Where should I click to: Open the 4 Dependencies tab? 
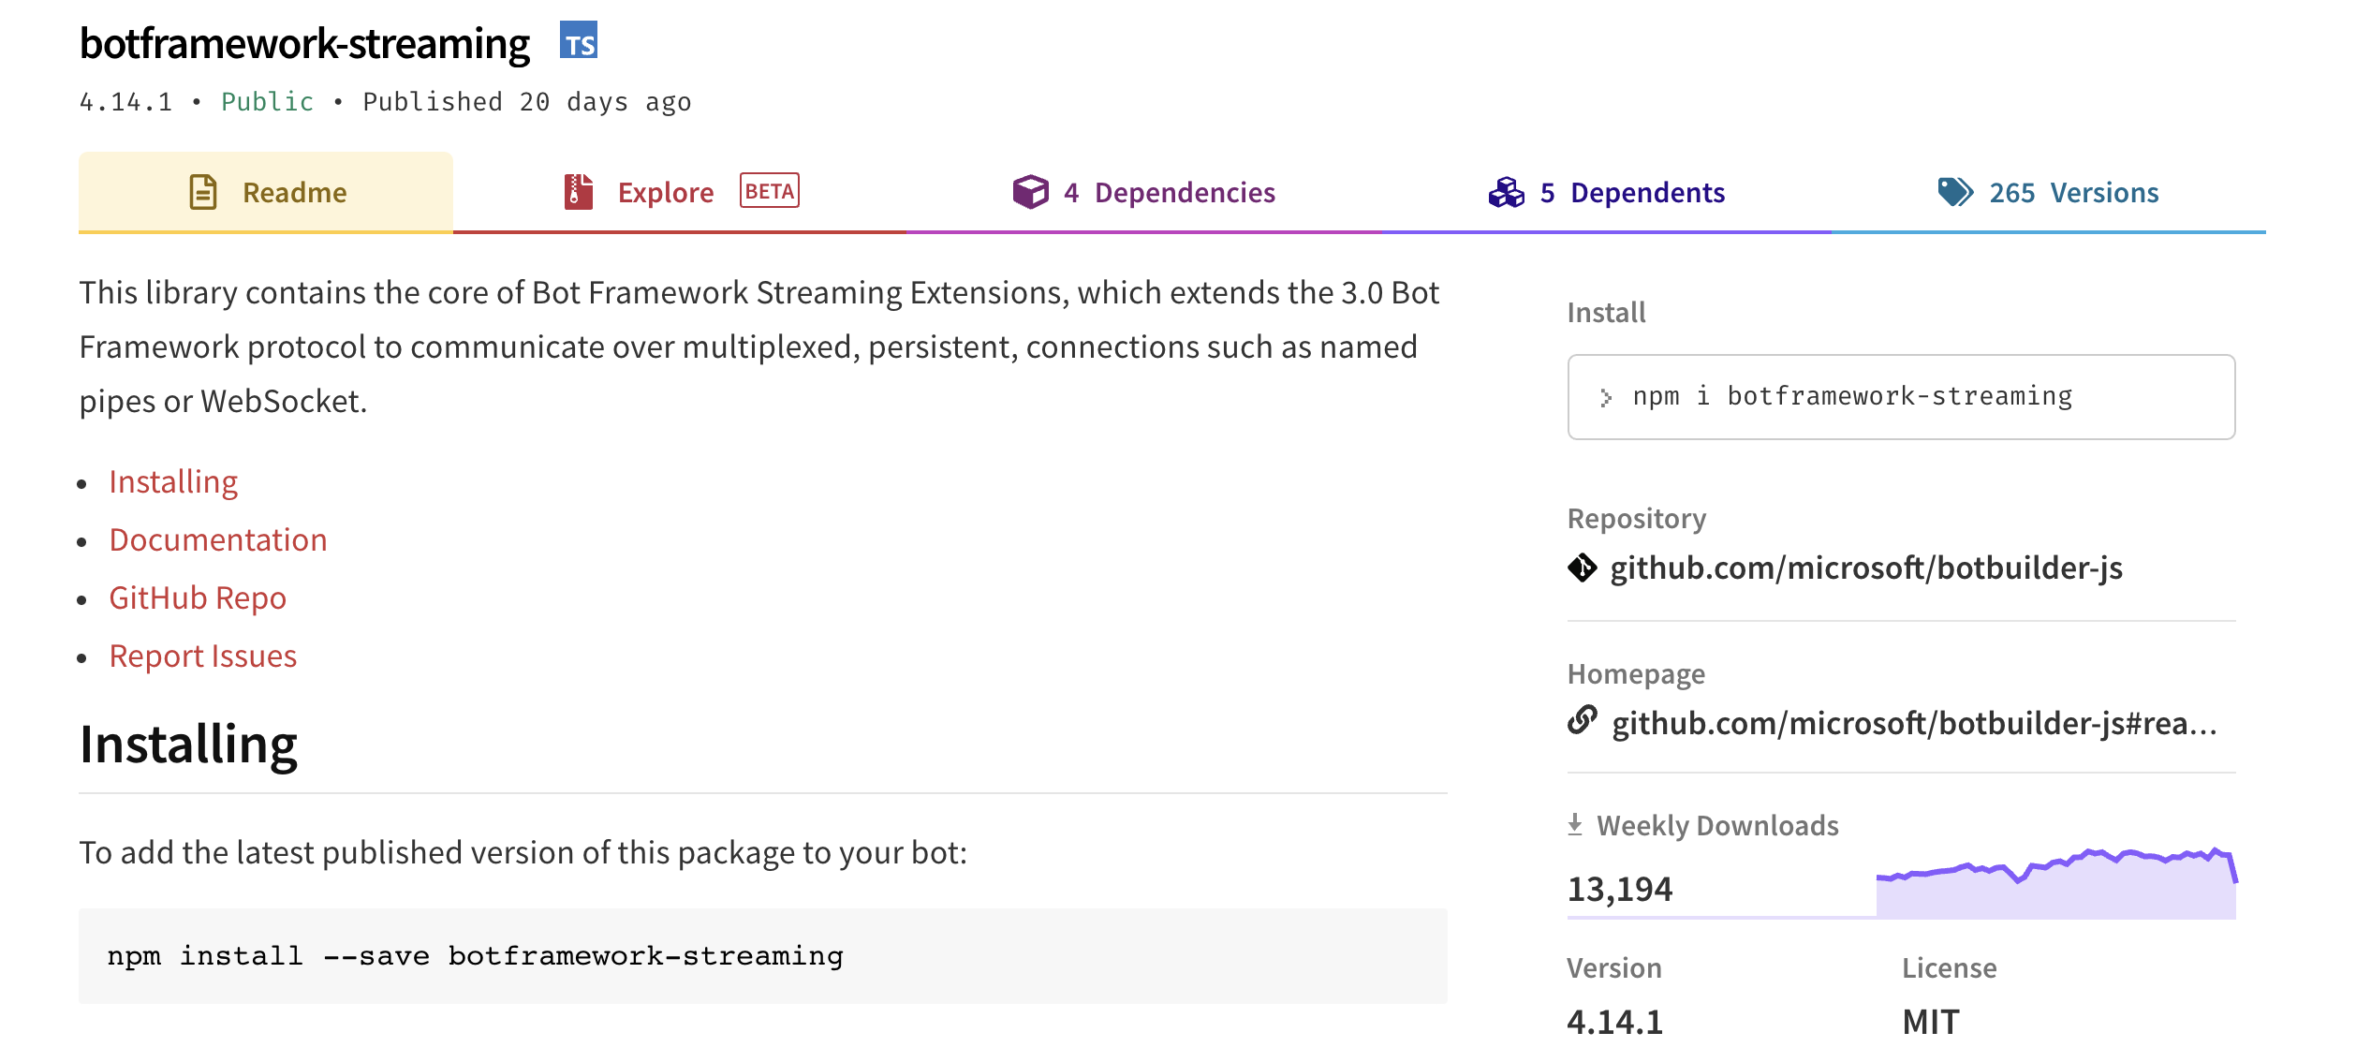click(x=1169, y=192)
